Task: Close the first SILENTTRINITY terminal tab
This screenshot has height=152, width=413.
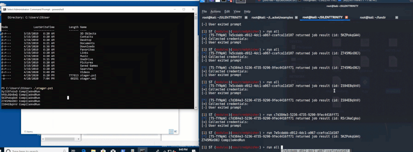Action: tap(246, 18)
